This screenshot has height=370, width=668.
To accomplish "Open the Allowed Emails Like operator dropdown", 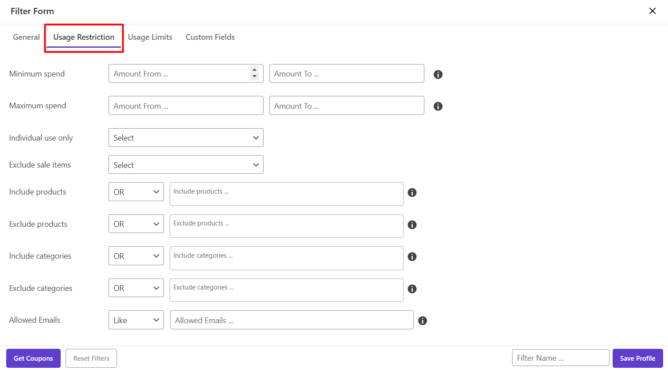I will [136, 320].
